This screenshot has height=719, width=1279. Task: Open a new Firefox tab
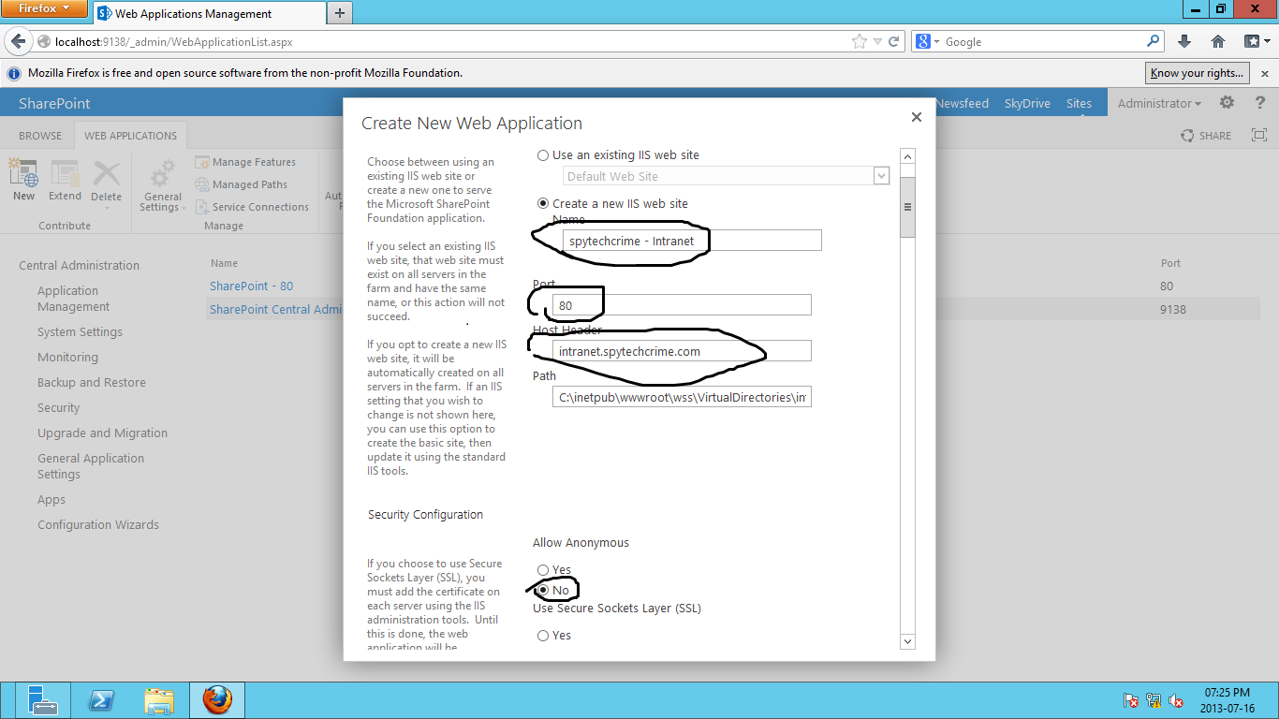click(339, 13)
